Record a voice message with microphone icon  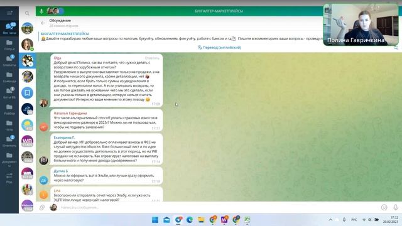click(396, 207)
